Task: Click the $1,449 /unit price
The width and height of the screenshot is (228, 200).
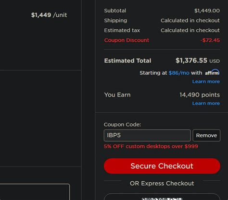Action: click(49, 15)
